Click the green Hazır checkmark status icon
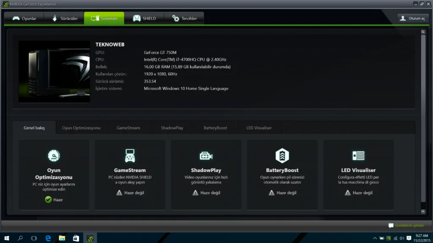 (49, 199)
